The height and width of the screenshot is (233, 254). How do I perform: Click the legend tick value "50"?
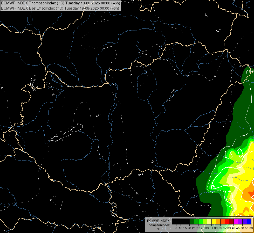coord(242,228)
